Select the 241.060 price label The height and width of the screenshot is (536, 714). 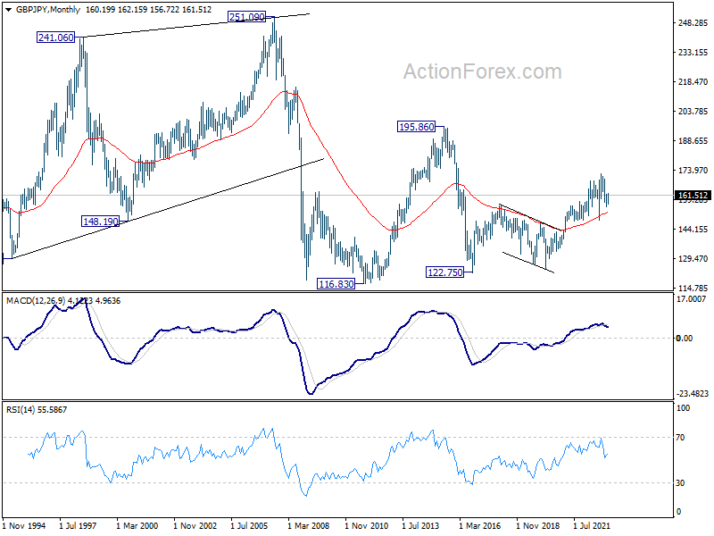[x=55, y=38]
